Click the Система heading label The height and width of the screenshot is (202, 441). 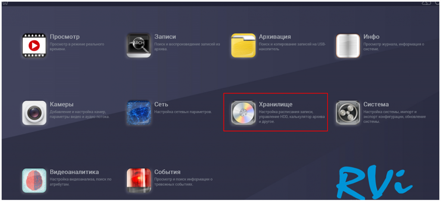click(x=376, y=104)
